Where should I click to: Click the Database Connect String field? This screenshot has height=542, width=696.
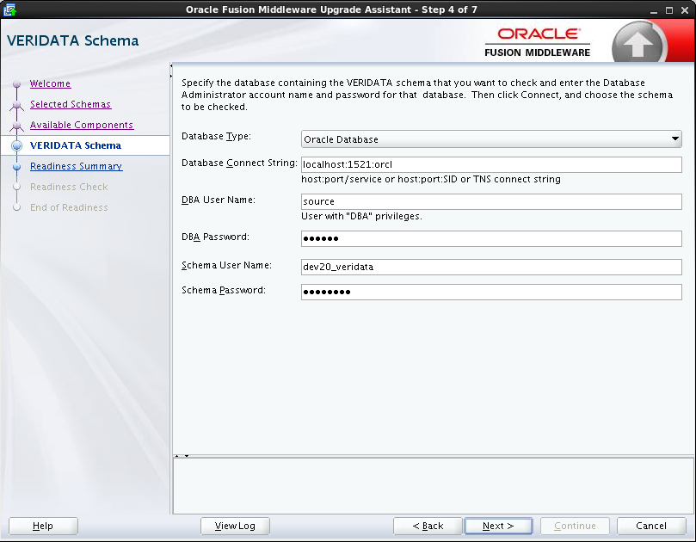pos(491,164)
